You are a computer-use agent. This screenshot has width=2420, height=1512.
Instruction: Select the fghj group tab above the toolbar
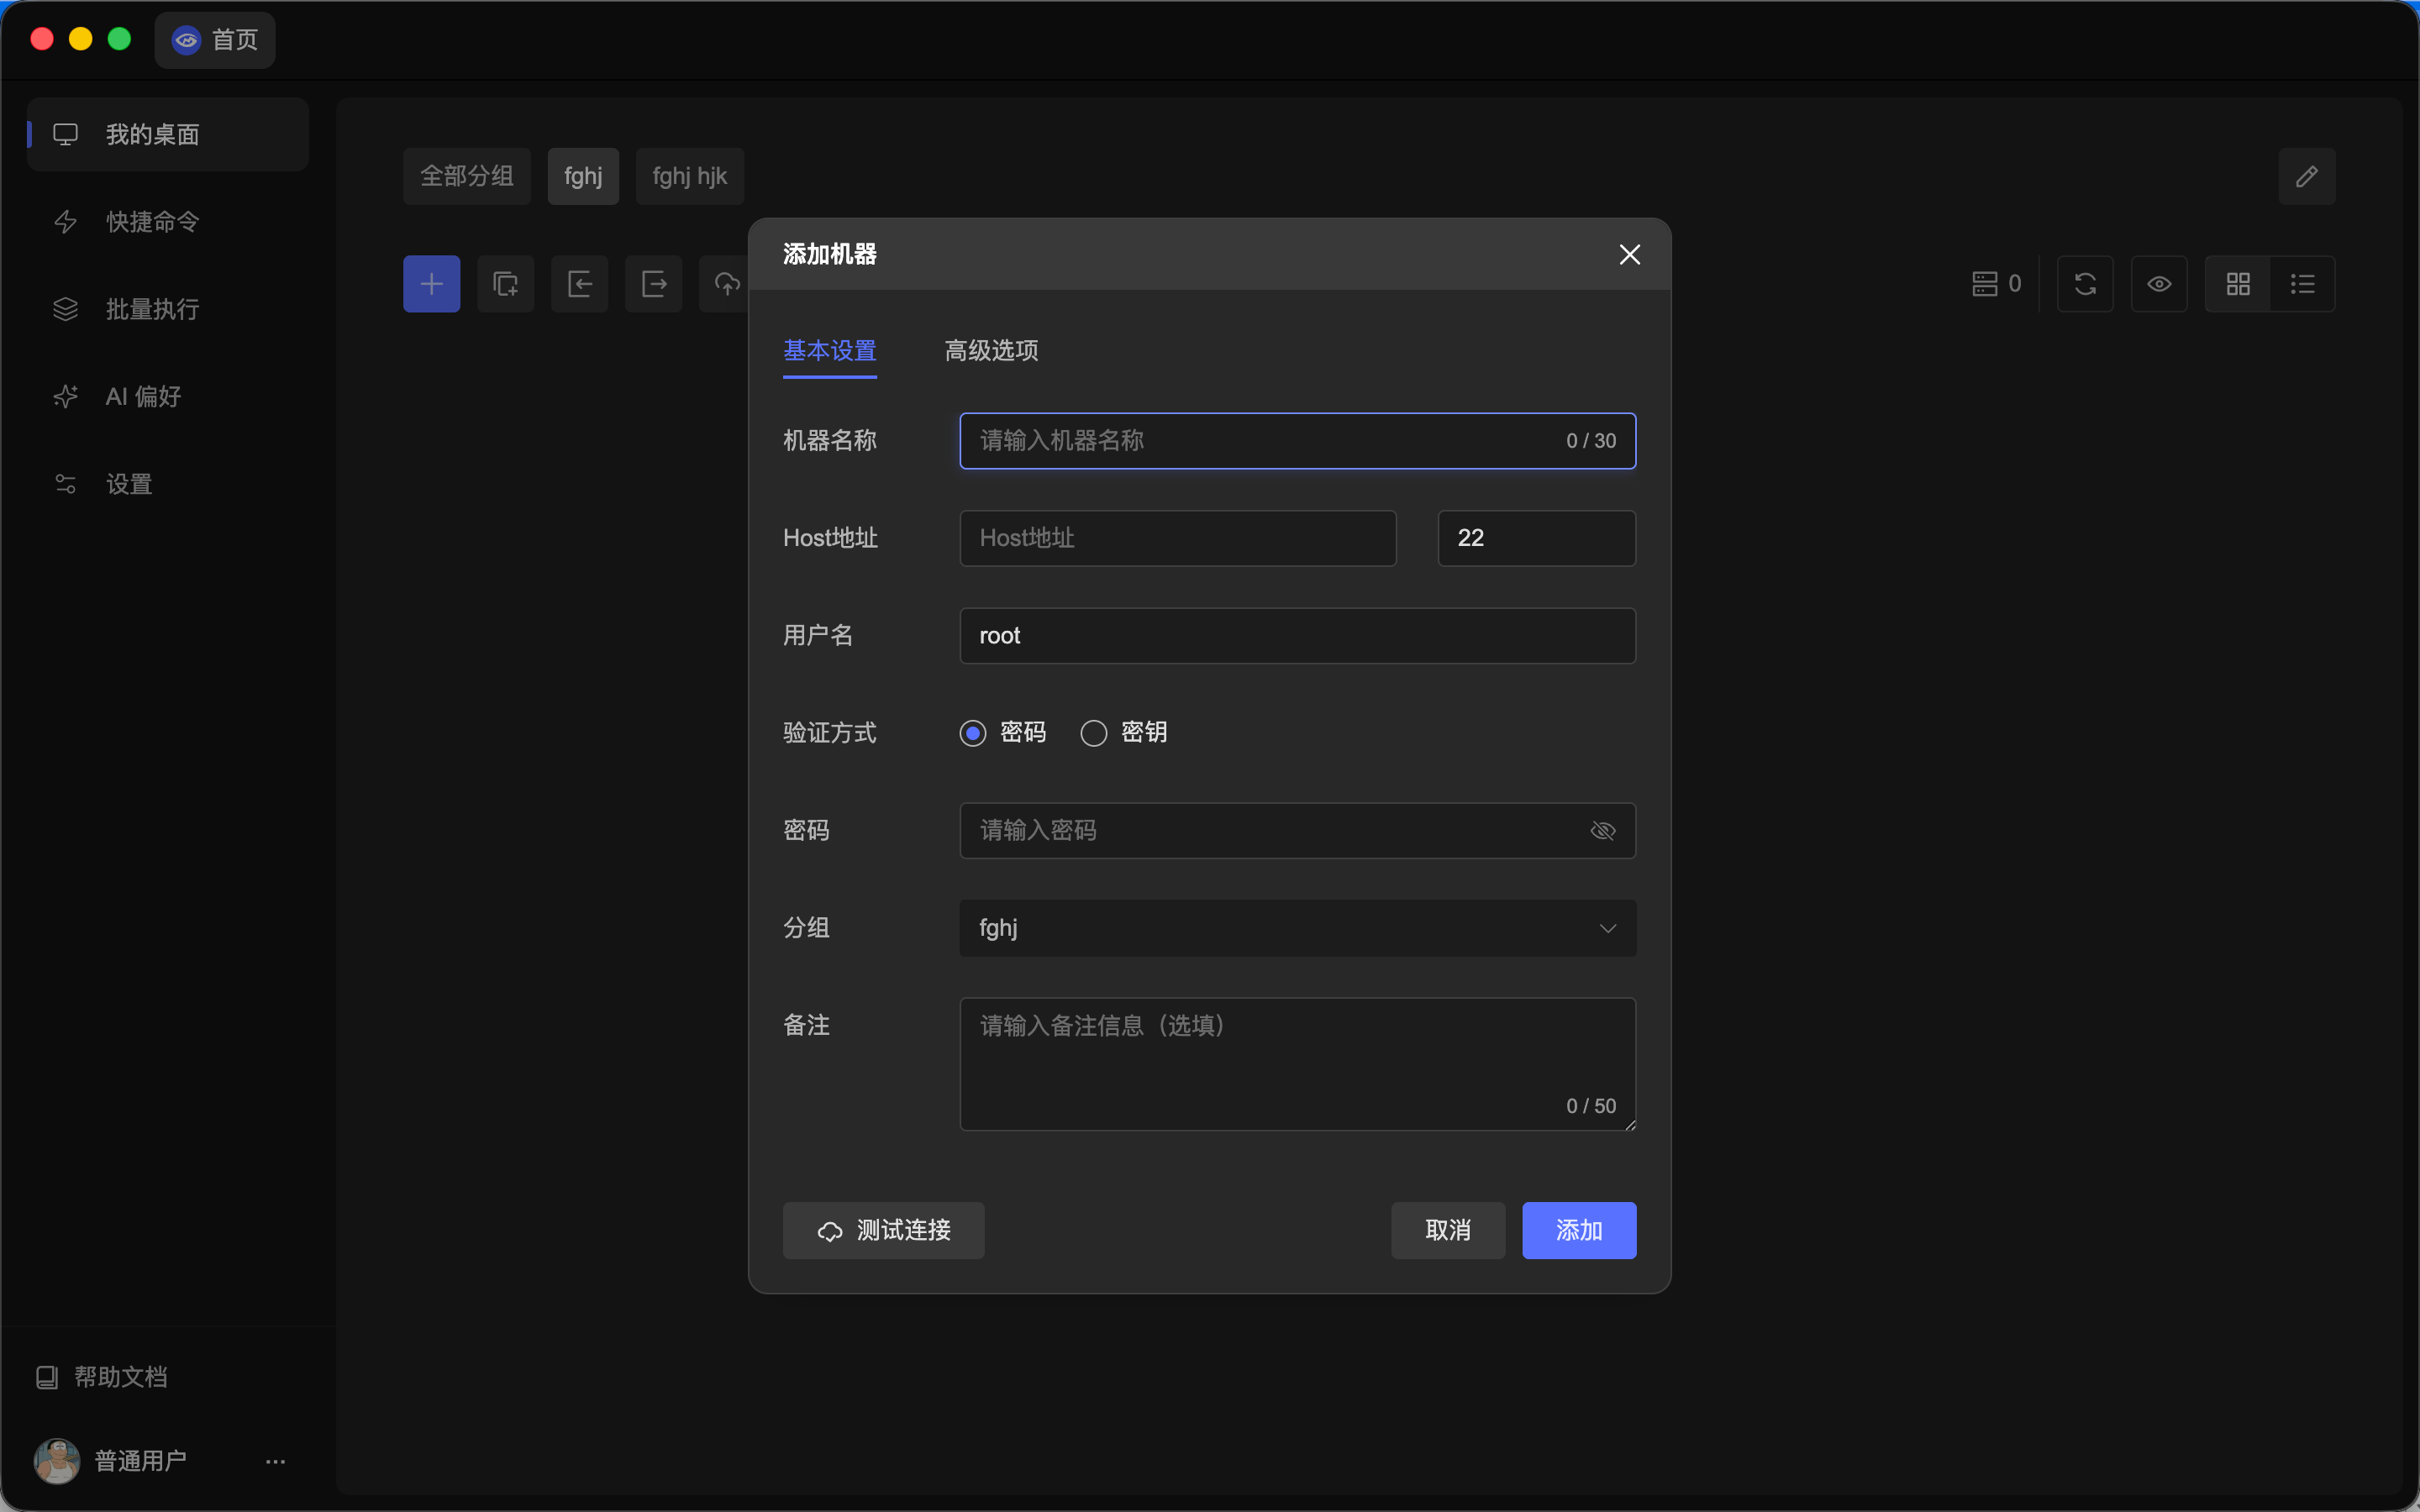(583, 176)
